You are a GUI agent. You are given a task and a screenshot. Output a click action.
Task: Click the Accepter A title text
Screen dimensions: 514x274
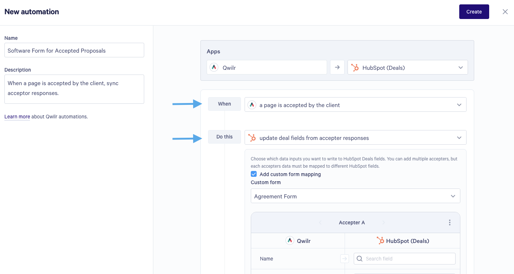[352, 222]
